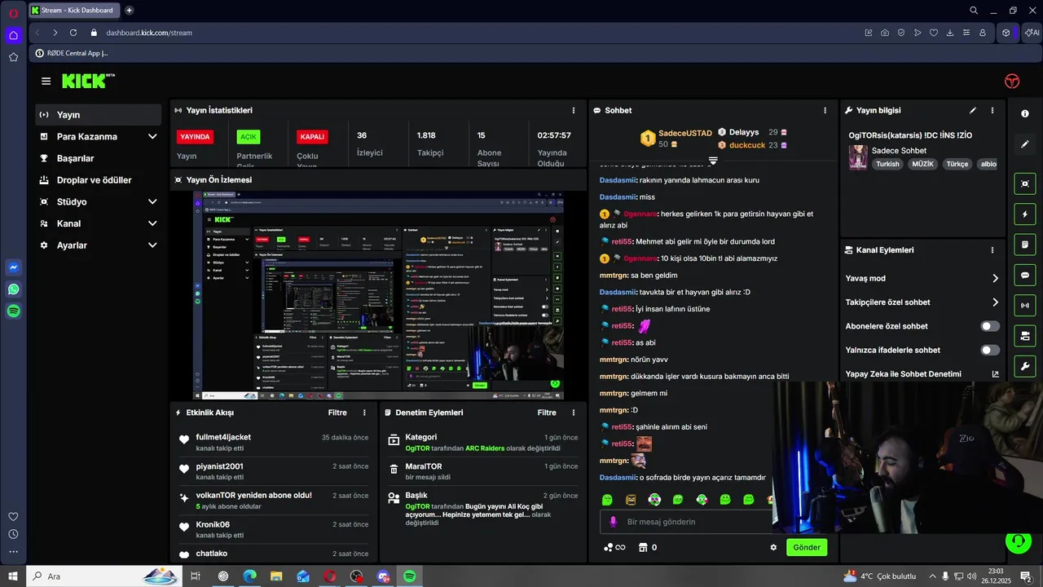Open Takipçilere özel sohbet options arrow
The height and width of the screenshot is (587, 1043).
tap(995, 302)
